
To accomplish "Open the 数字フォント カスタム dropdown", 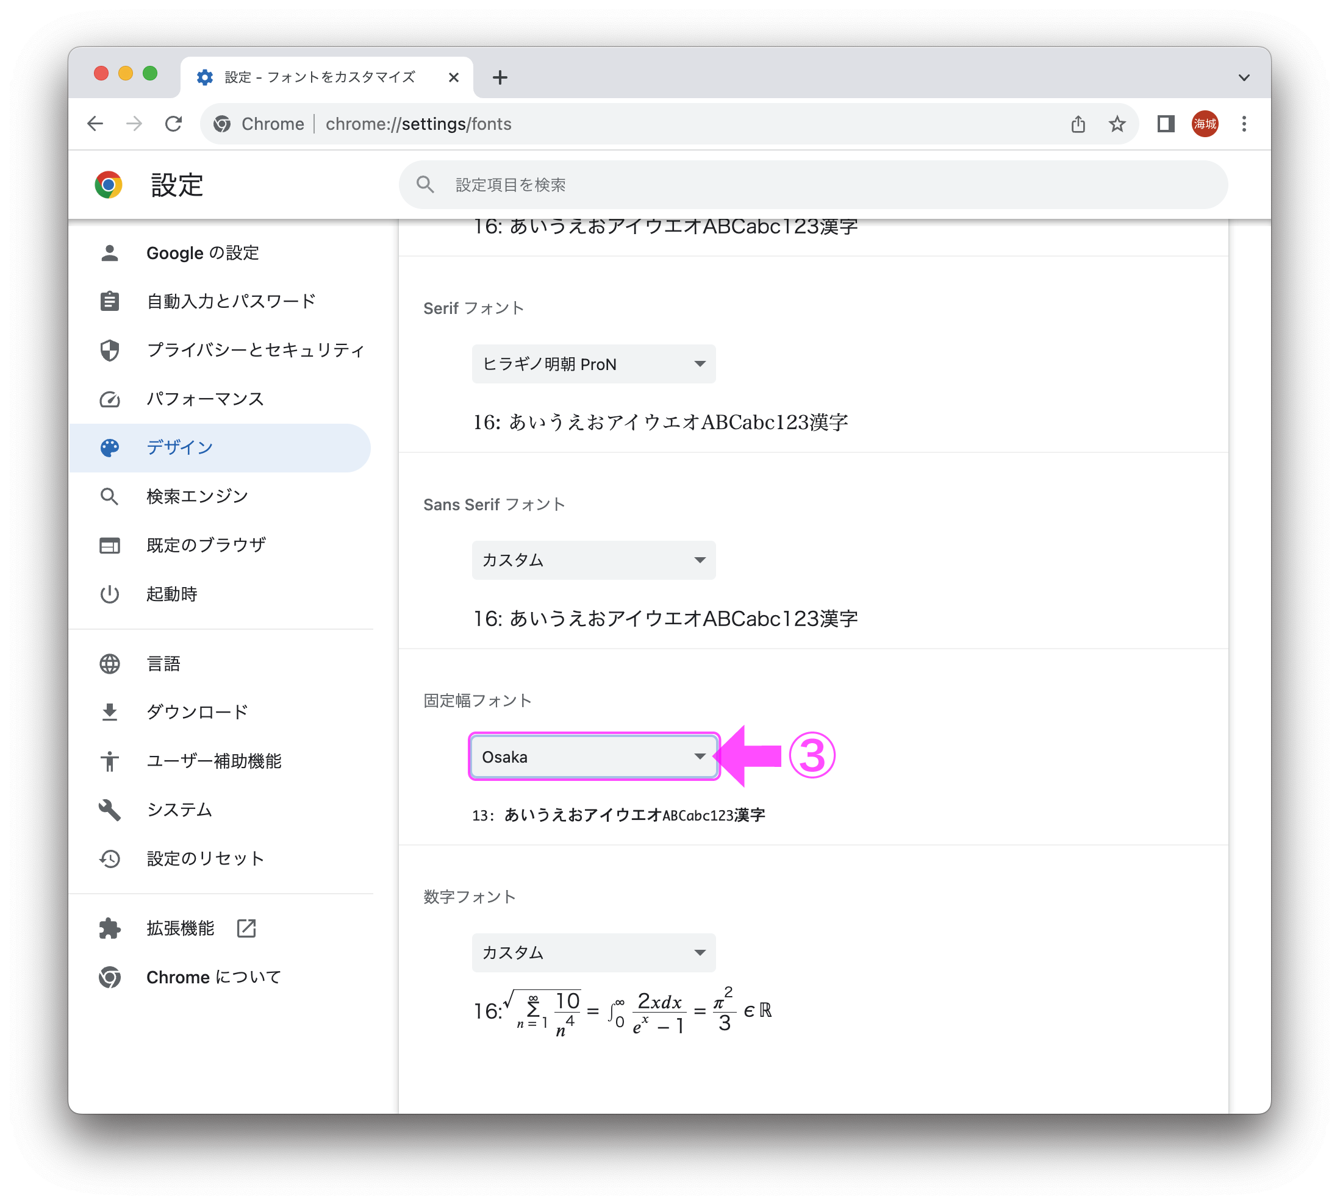I will (593, 953).
